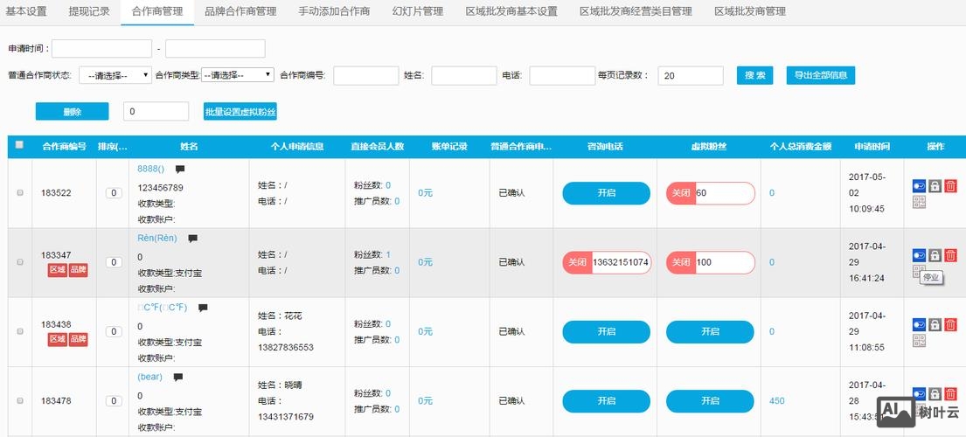This screenshot has width=966, height=437.
Task: Click the 每页记录数 field showing 20
Action: (691, 76)
